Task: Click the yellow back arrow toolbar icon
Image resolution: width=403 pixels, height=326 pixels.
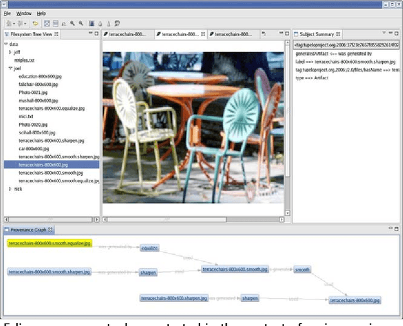Action: tap(35, 23)
